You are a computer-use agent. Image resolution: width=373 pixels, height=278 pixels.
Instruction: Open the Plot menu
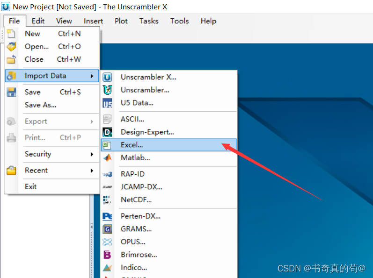(121, 21)
